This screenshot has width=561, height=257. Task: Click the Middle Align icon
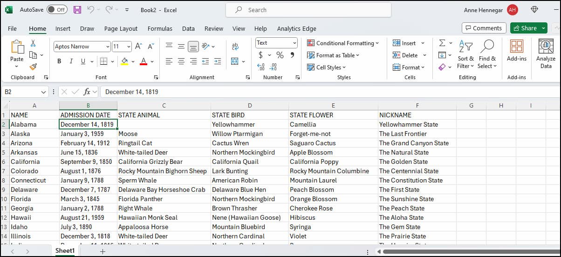[x=181, y=46]
